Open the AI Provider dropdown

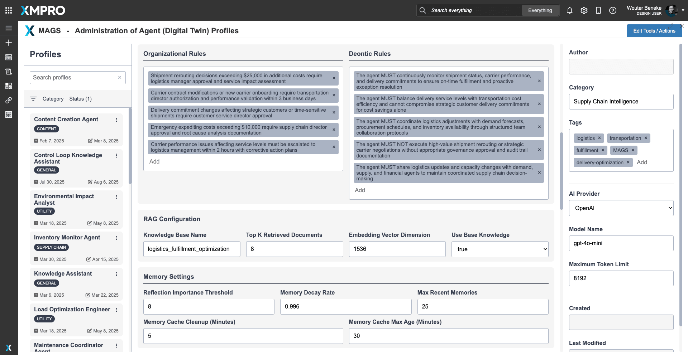[x=621, y=208]
